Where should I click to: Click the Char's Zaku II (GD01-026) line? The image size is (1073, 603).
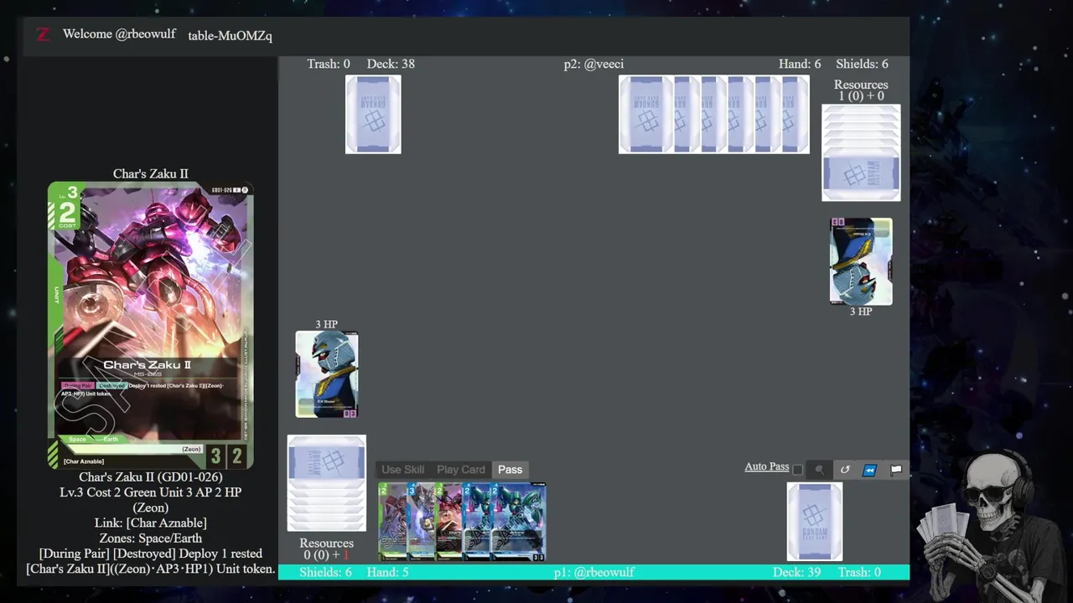[151, 477]
